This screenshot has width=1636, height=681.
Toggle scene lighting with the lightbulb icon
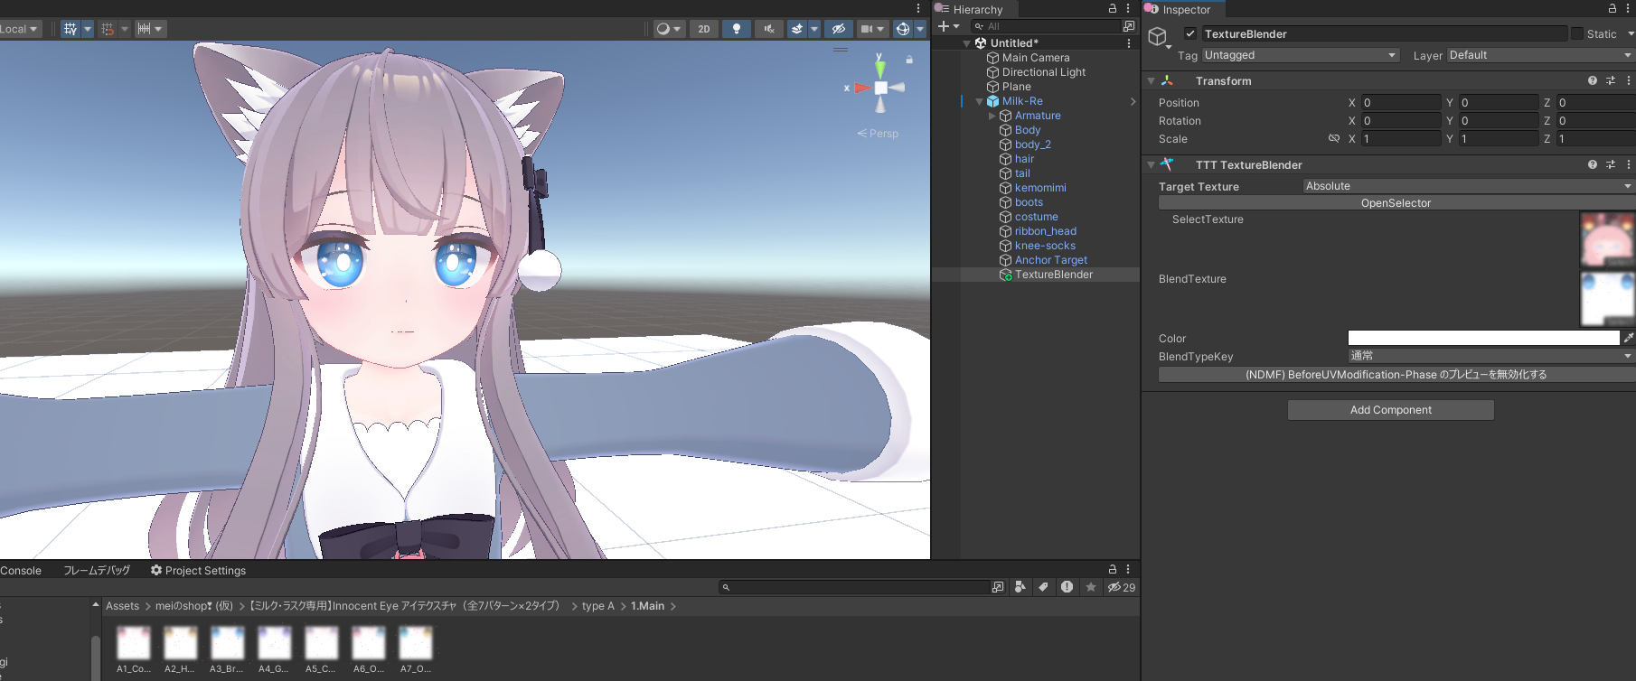tap(737, 29)
